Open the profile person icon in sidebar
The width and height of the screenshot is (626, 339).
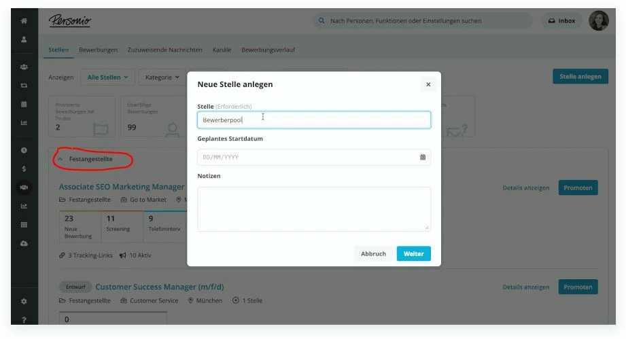(x=24, y=39)
